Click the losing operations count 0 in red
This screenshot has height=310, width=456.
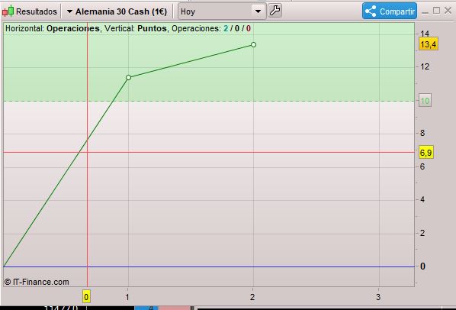click(249, 28)
